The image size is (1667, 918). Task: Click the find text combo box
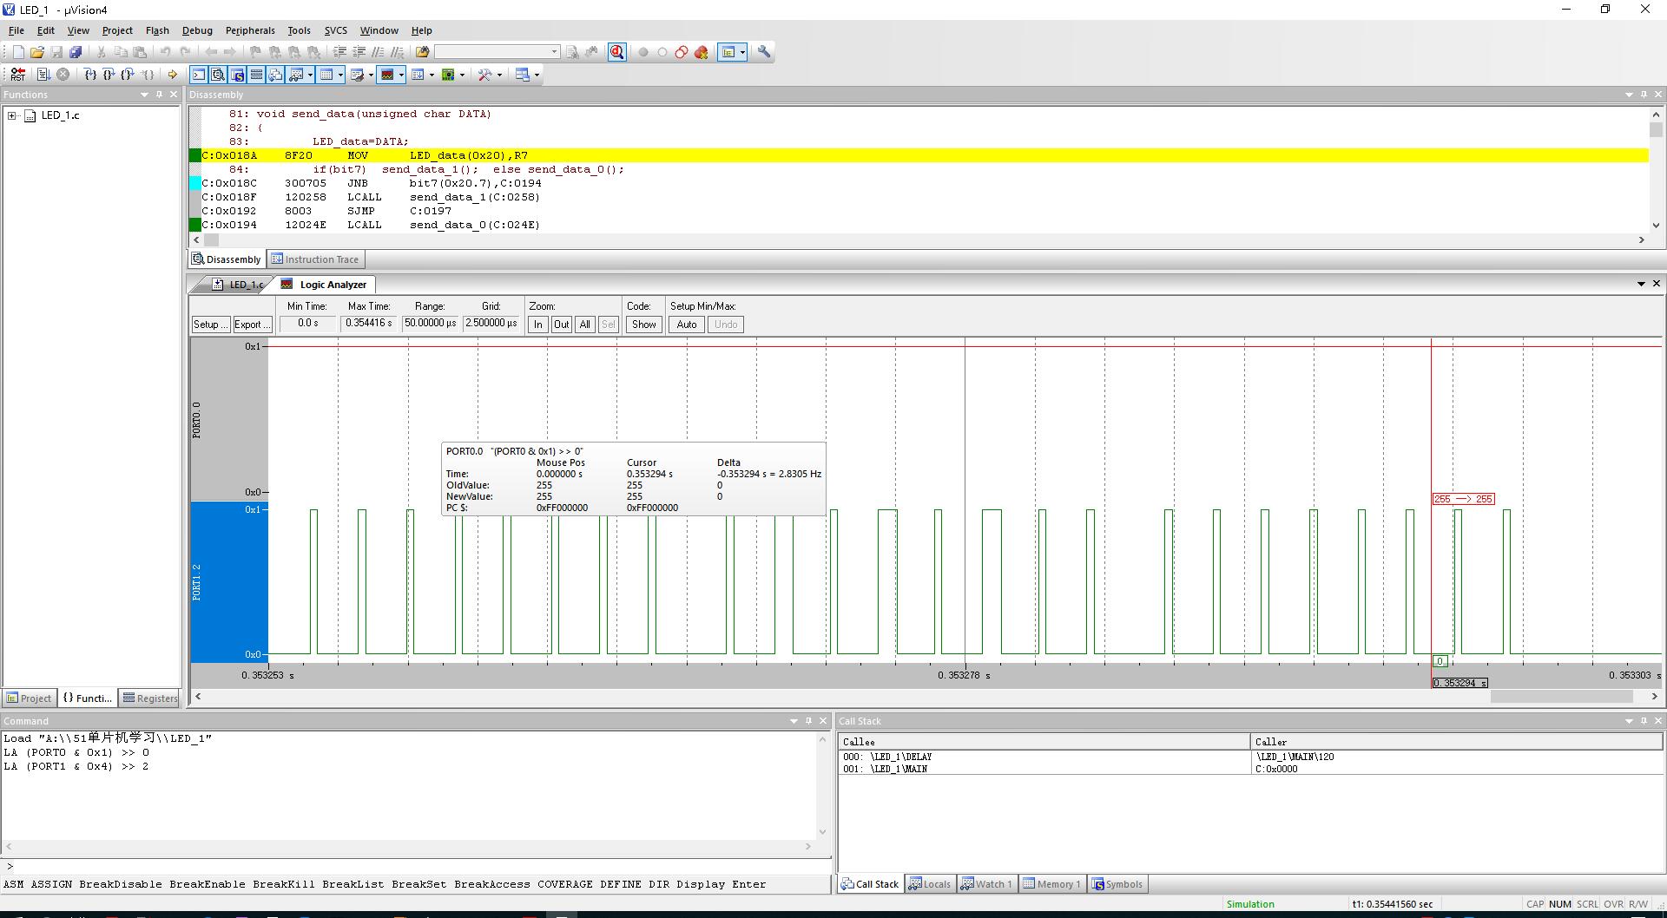pyautogui.click(x=497, y=52)
